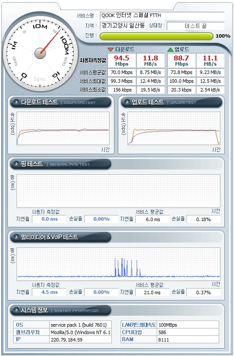Click the 100.0 Mbps upload maximum cell
Viewport: 234px width, 356px height.
pyautogui.click(x=182, y=81)
